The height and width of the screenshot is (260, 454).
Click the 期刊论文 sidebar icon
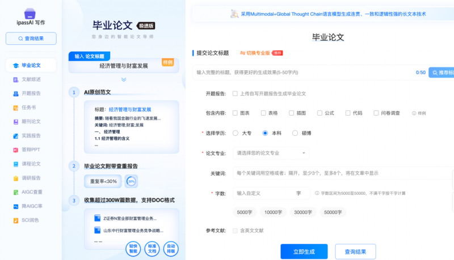16,122
